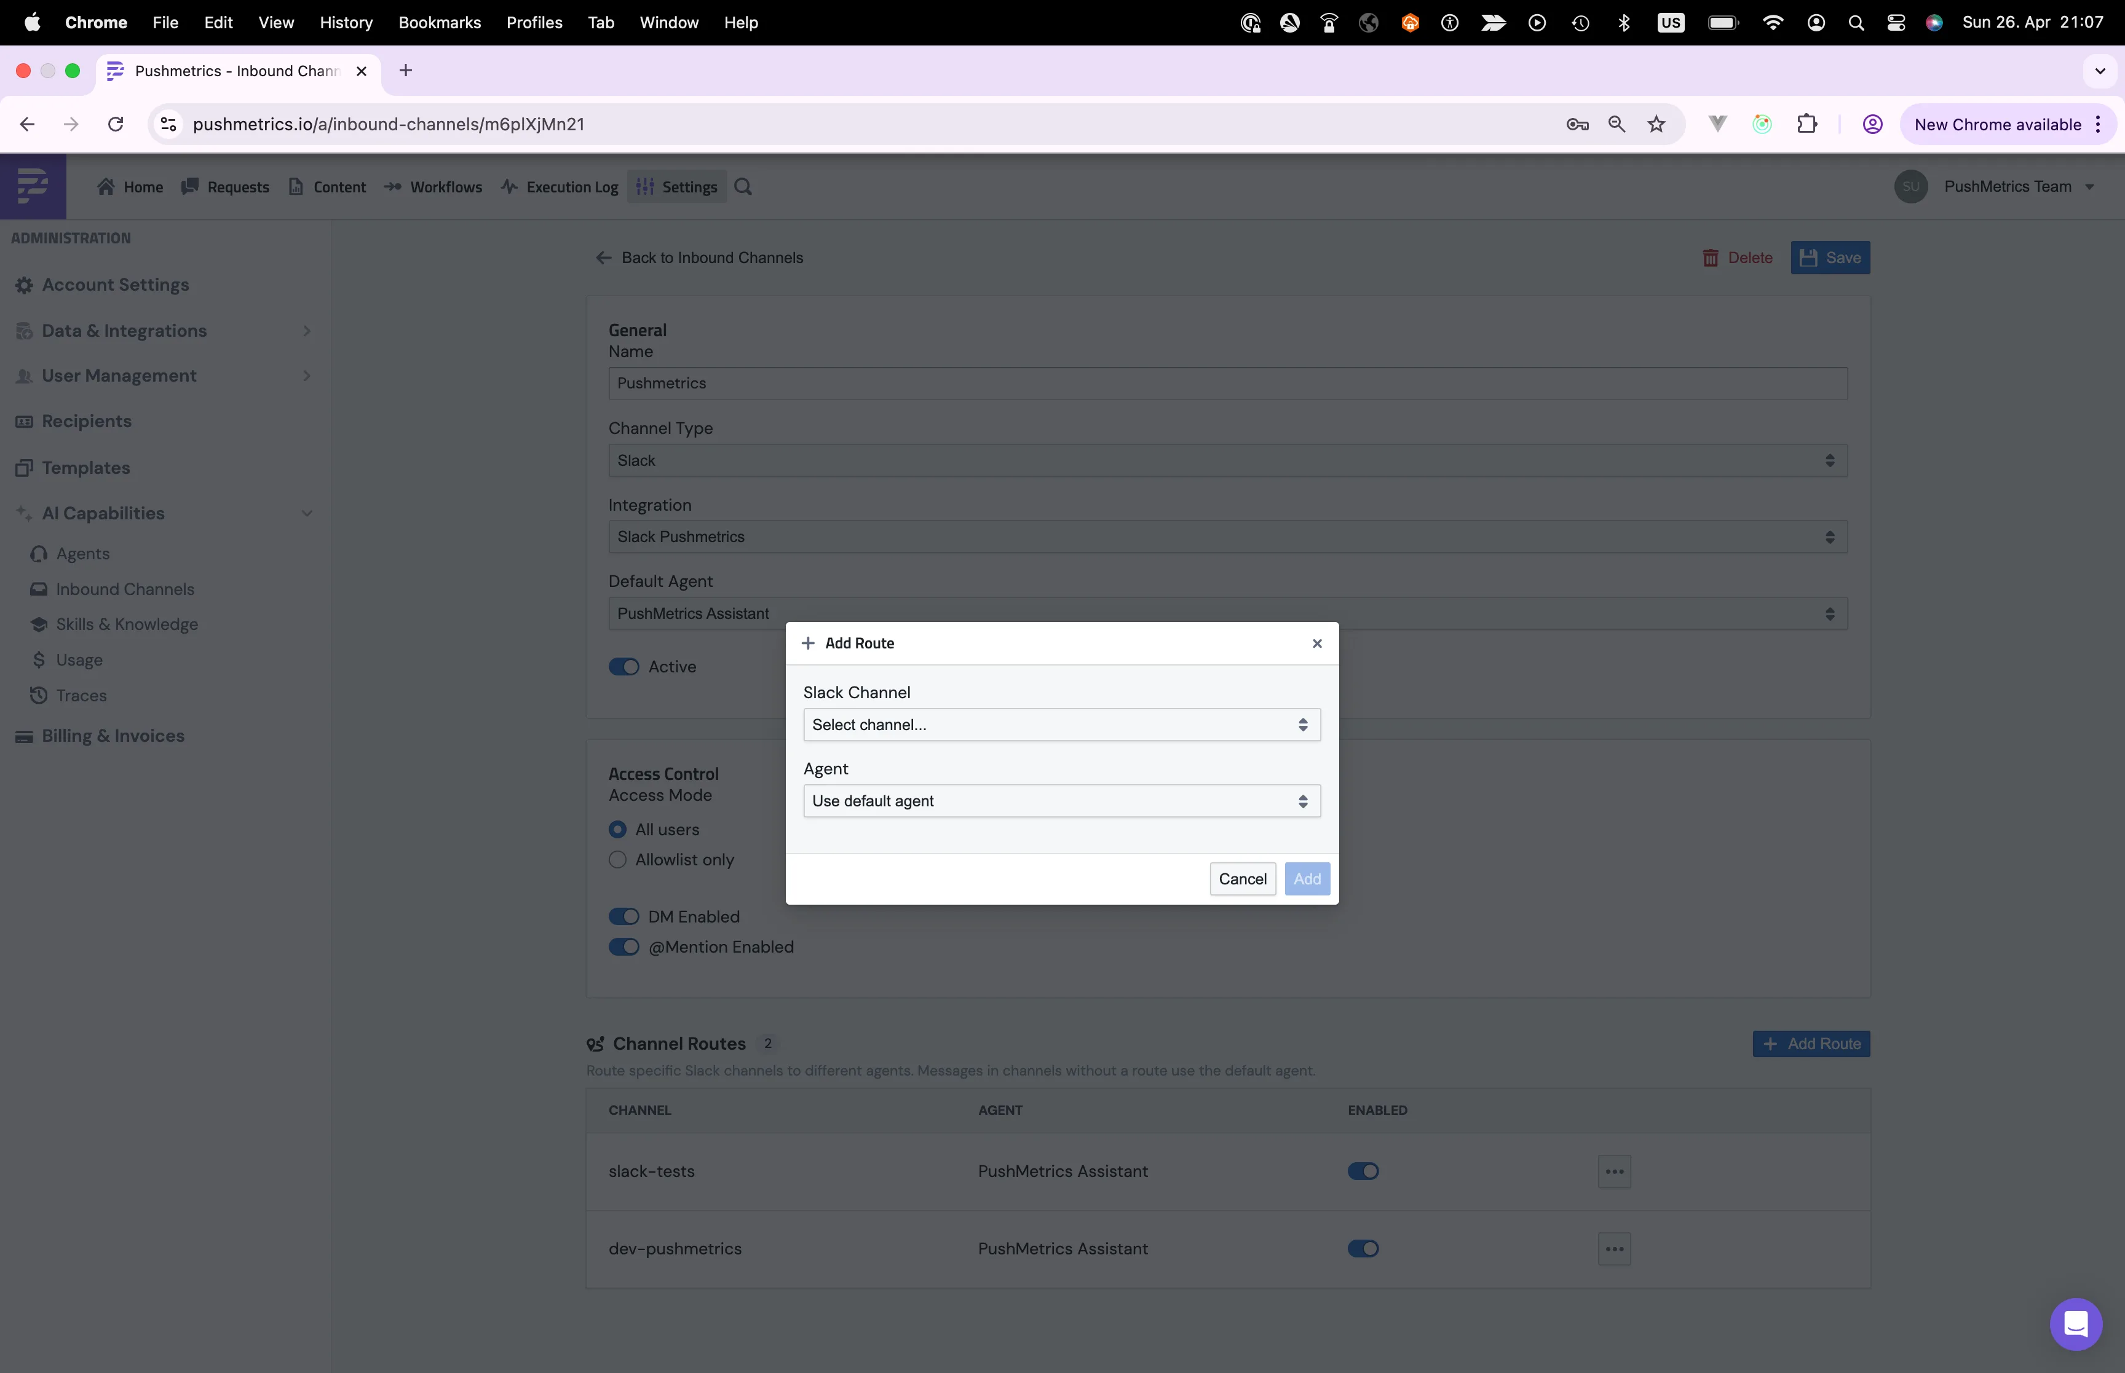Open options menu for slack-tests route
Image resolution: width=2125 pixels, height=1373 pixels.
click(1614, 1171)
